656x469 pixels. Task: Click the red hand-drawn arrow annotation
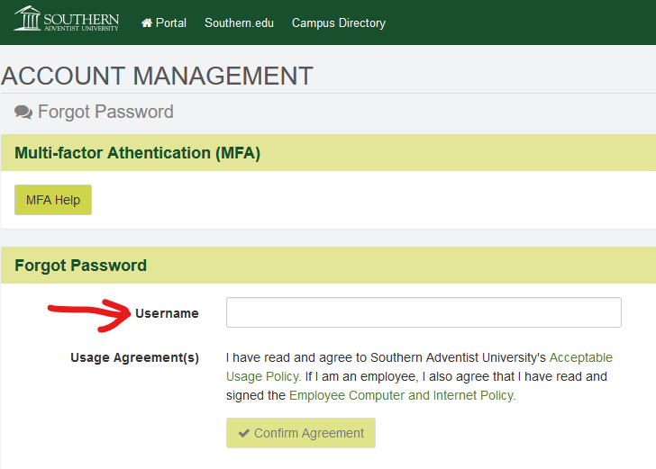[90, 311]
